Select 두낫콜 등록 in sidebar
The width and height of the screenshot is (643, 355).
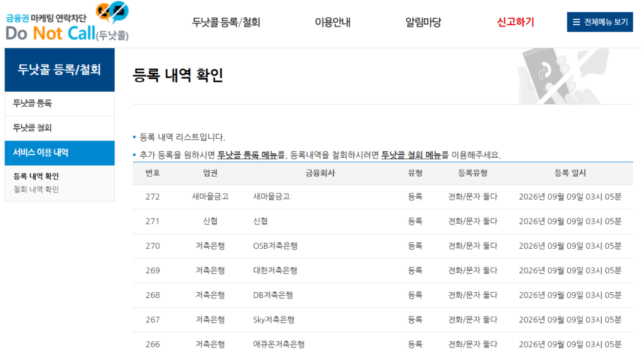60,104
